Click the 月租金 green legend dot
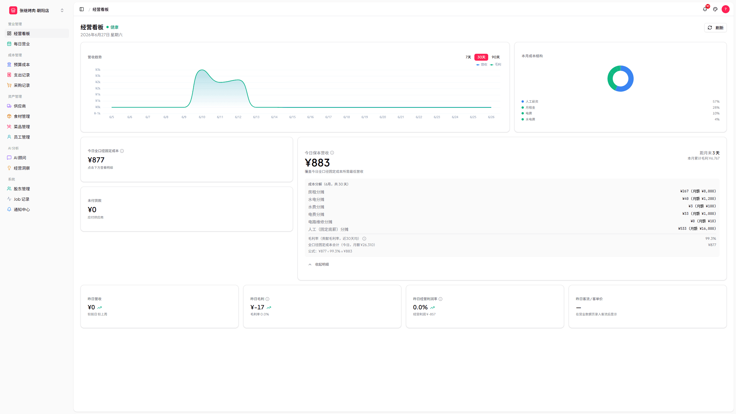This screenshot has width=736, height=414. point(523,108)
